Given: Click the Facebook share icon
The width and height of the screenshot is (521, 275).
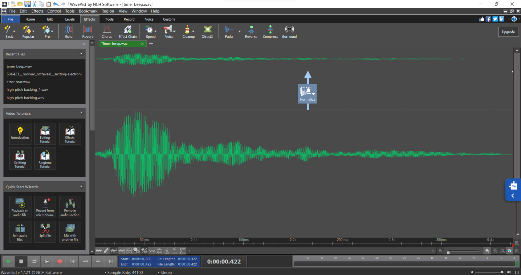Looking at the screenshot, I should click(488, 19).
